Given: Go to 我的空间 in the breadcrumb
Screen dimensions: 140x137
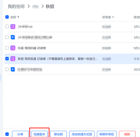Looking at the screenshot, I should [16, 6].
